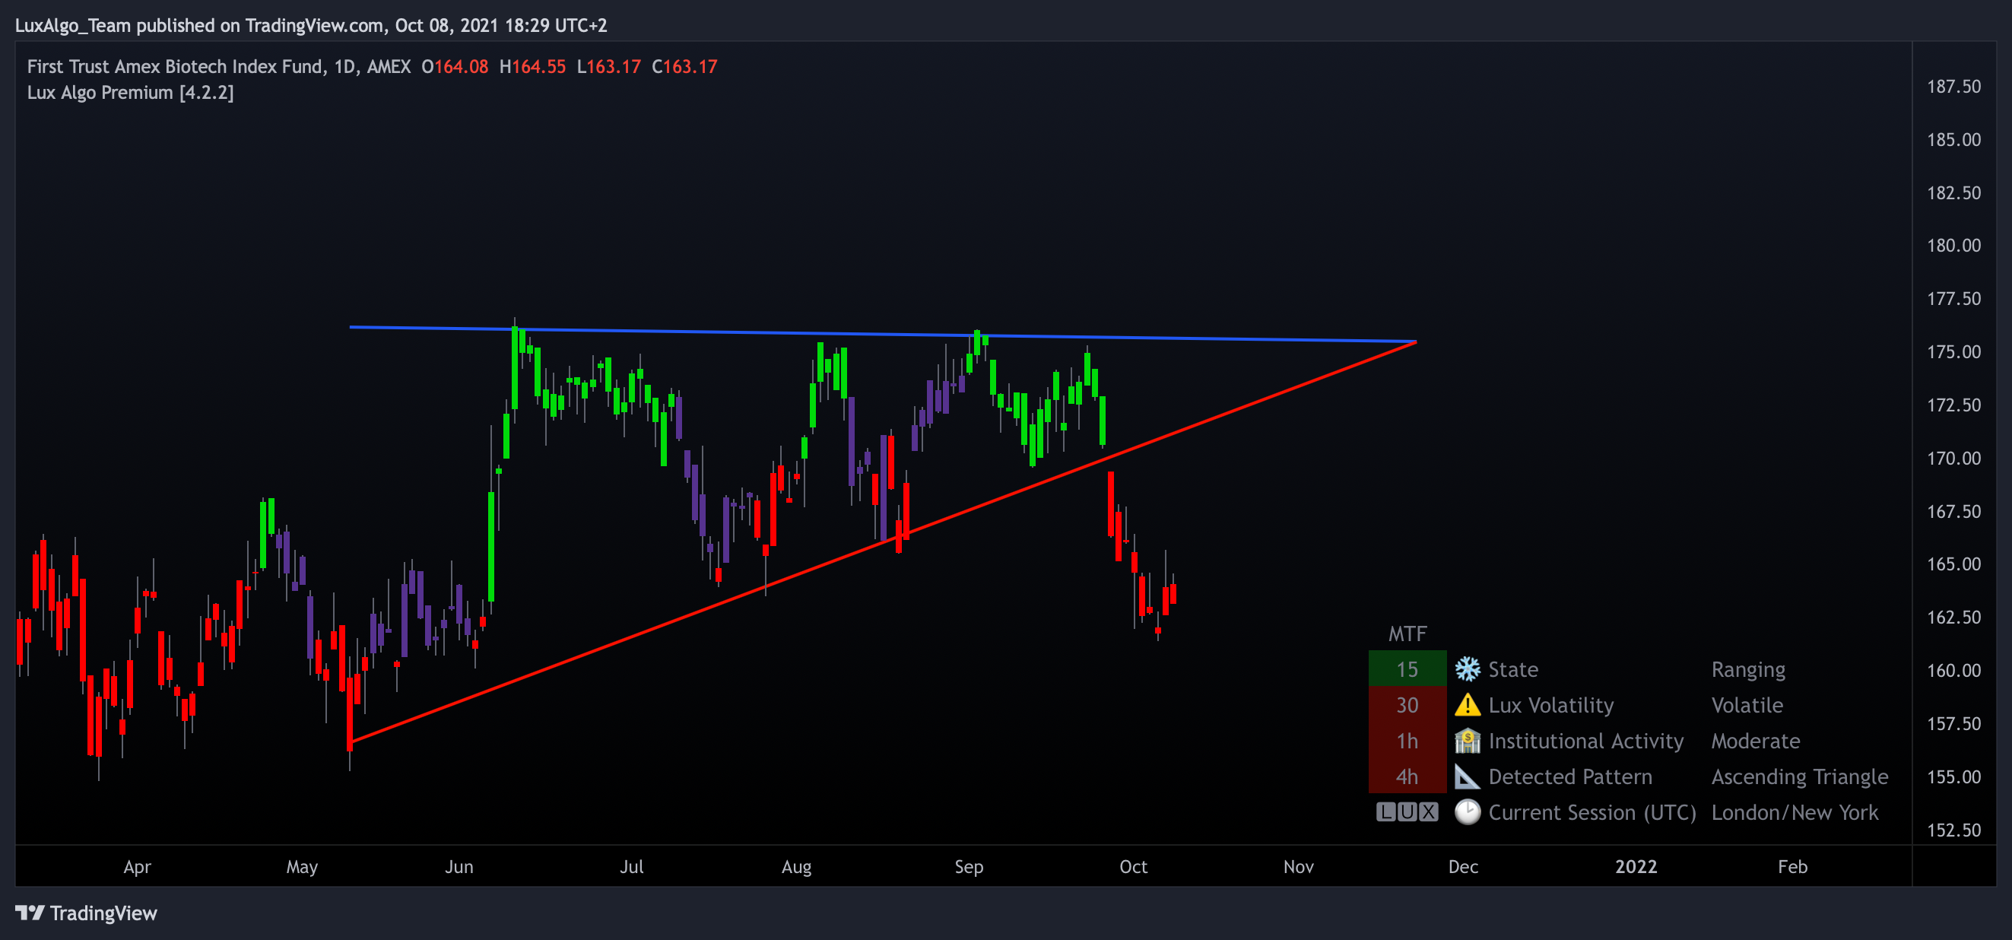Click the Feb label on time axis
The image size is (2012, 940).
pos(1792,866)
